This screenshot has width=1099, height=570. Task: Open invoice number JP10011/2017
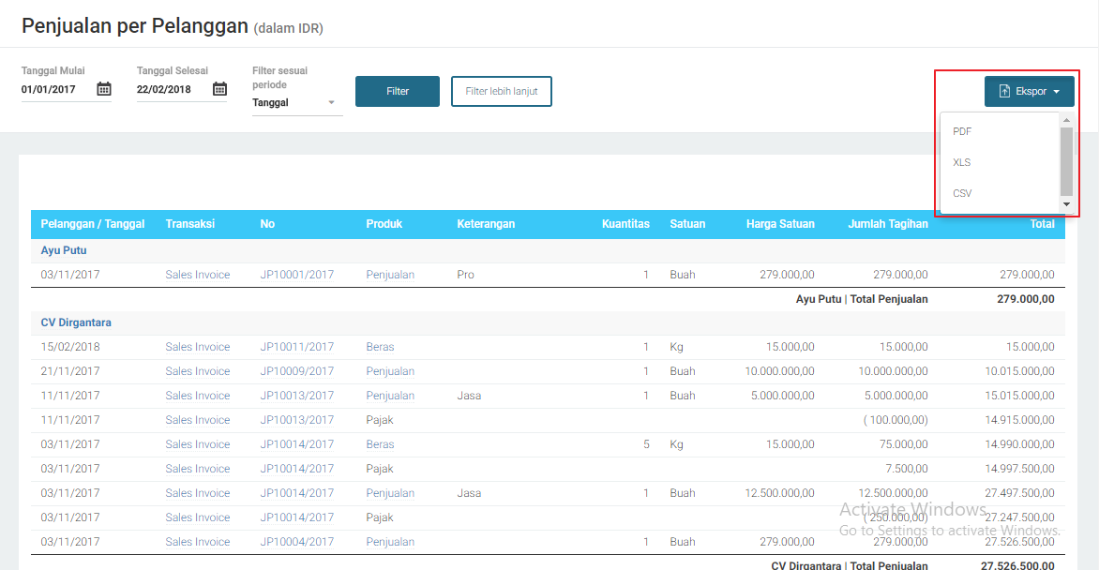coord(297,348)
